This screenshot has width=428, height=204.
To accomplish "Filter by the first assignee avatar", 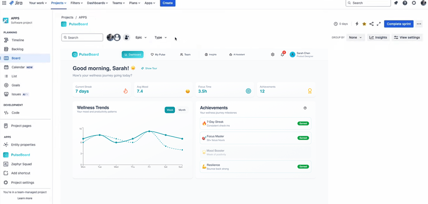I will [110, 37].
